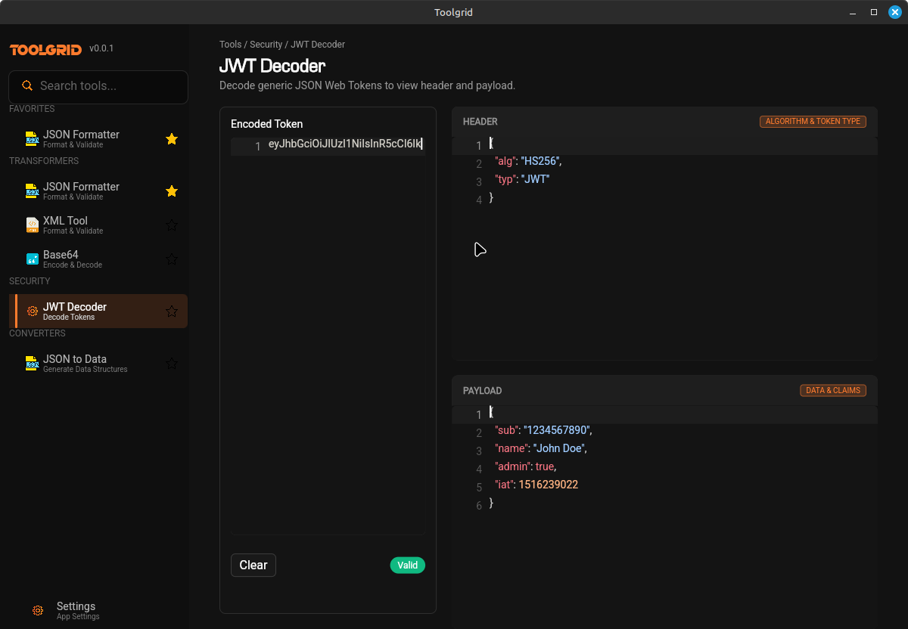
Task: Open App Settings via the gear icon
Action: tap(38, 610)
